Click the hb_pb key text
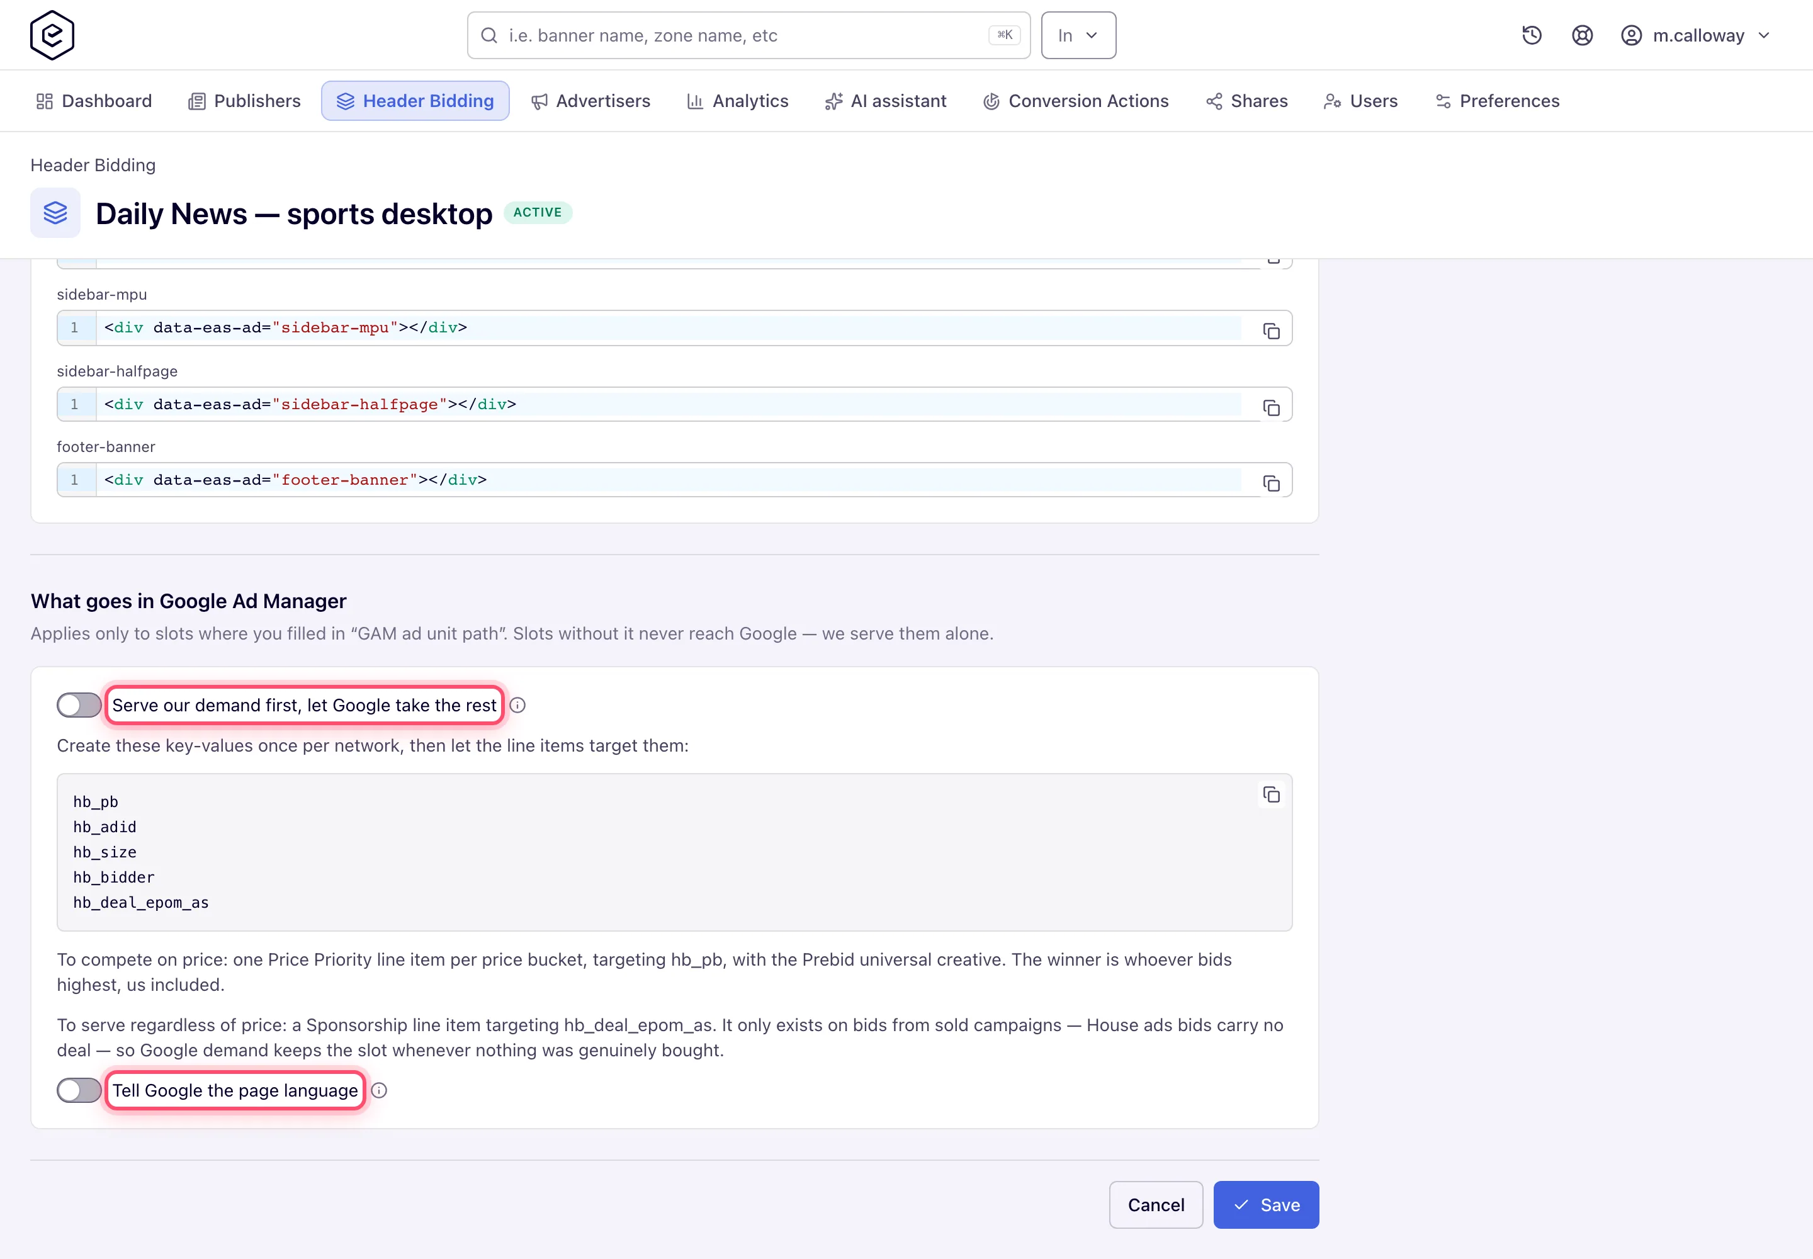 (x=96, y=801)
